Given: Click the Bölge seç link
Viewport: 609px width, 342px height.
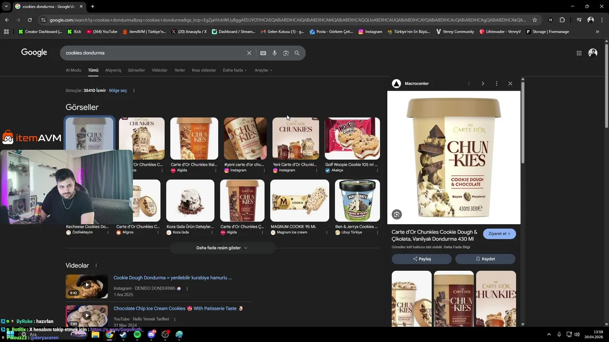Looking at the screenshot, I should [x=118, y=91].
